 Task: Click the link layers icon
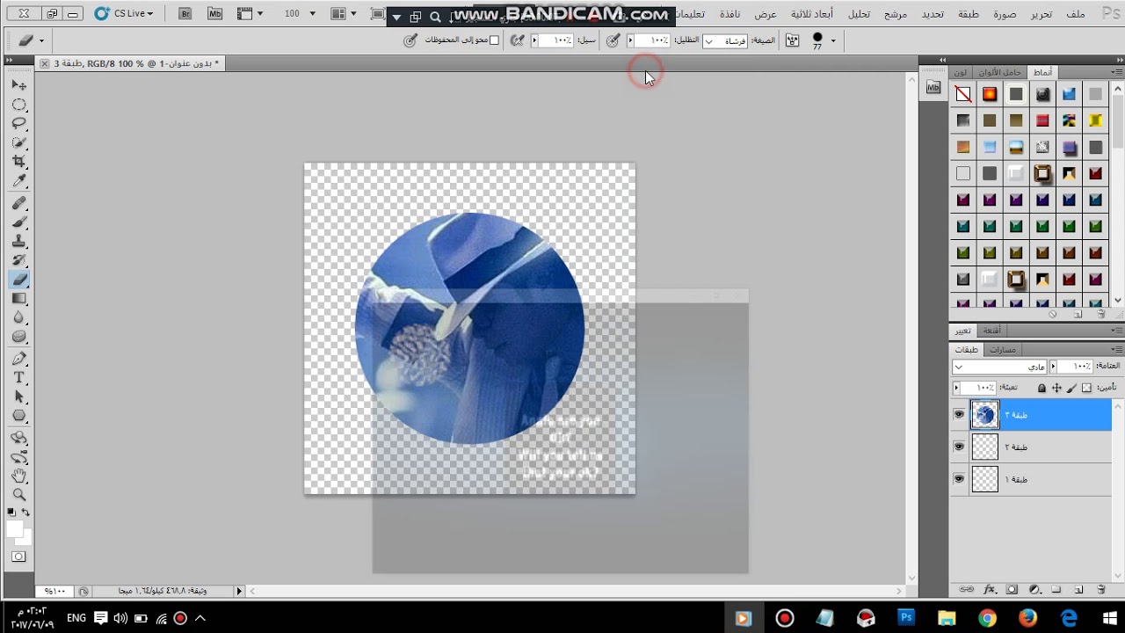click(967, 589)
